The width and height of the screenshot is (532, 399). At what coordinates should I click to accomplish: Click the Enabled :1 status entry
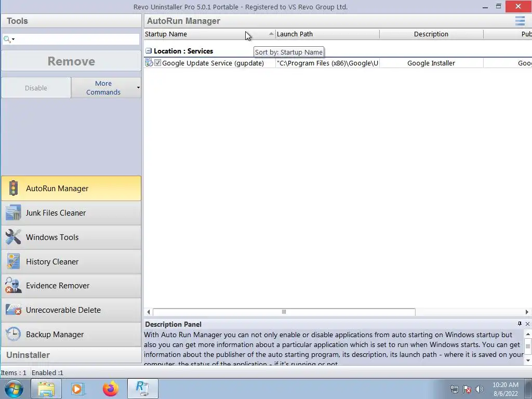47,373
